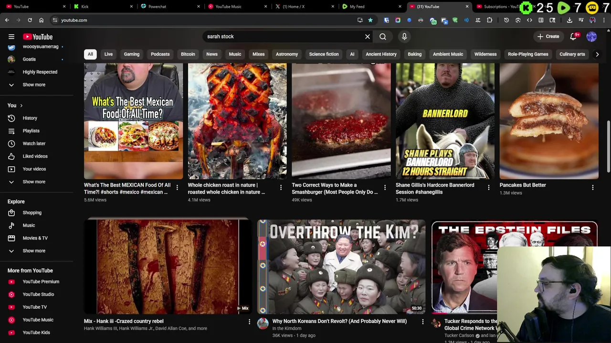Start voice search with microphone icon
This screenshot has height=343, width=611.
pos(404,37)
